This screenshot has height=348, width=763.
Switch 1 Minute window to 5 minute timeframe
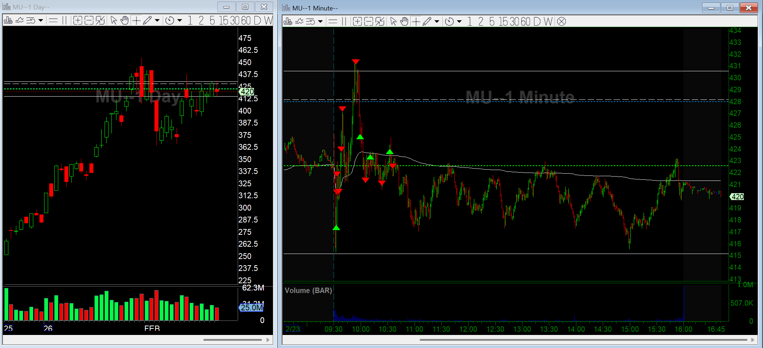492,21
